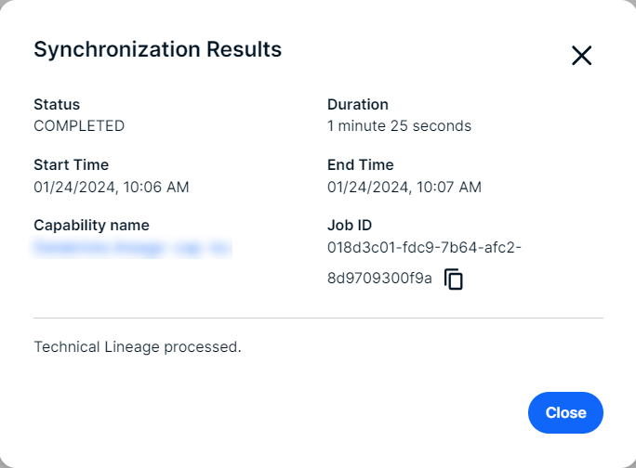Select the Job ID ending 8d9709300f9a
The height and width of the screenshot is (468, 636).
tap(379, 278)
